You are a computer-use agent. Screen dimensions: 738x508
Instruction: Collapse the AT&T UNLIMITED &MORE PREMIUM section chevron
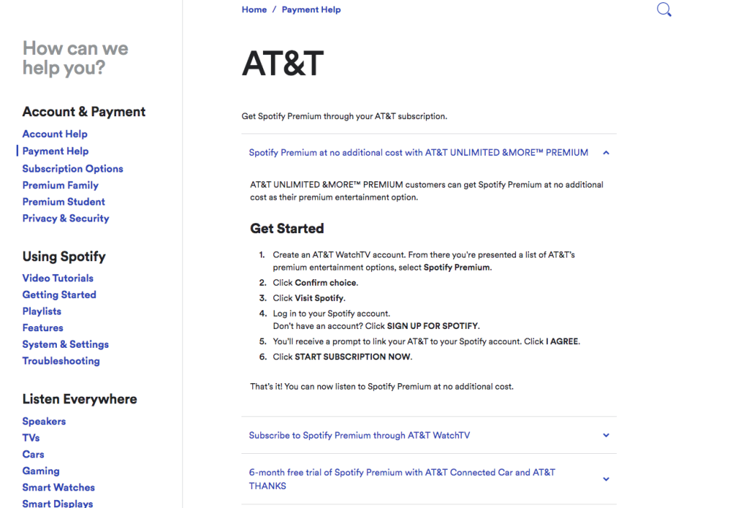point(606,153)
